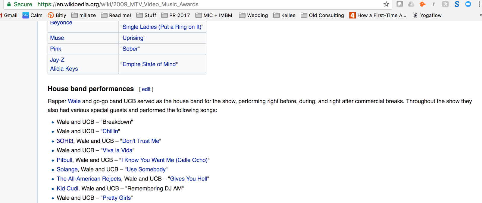The image size is (482, 203).
Task: Click the Pitbull link
Action: [64, 160]
